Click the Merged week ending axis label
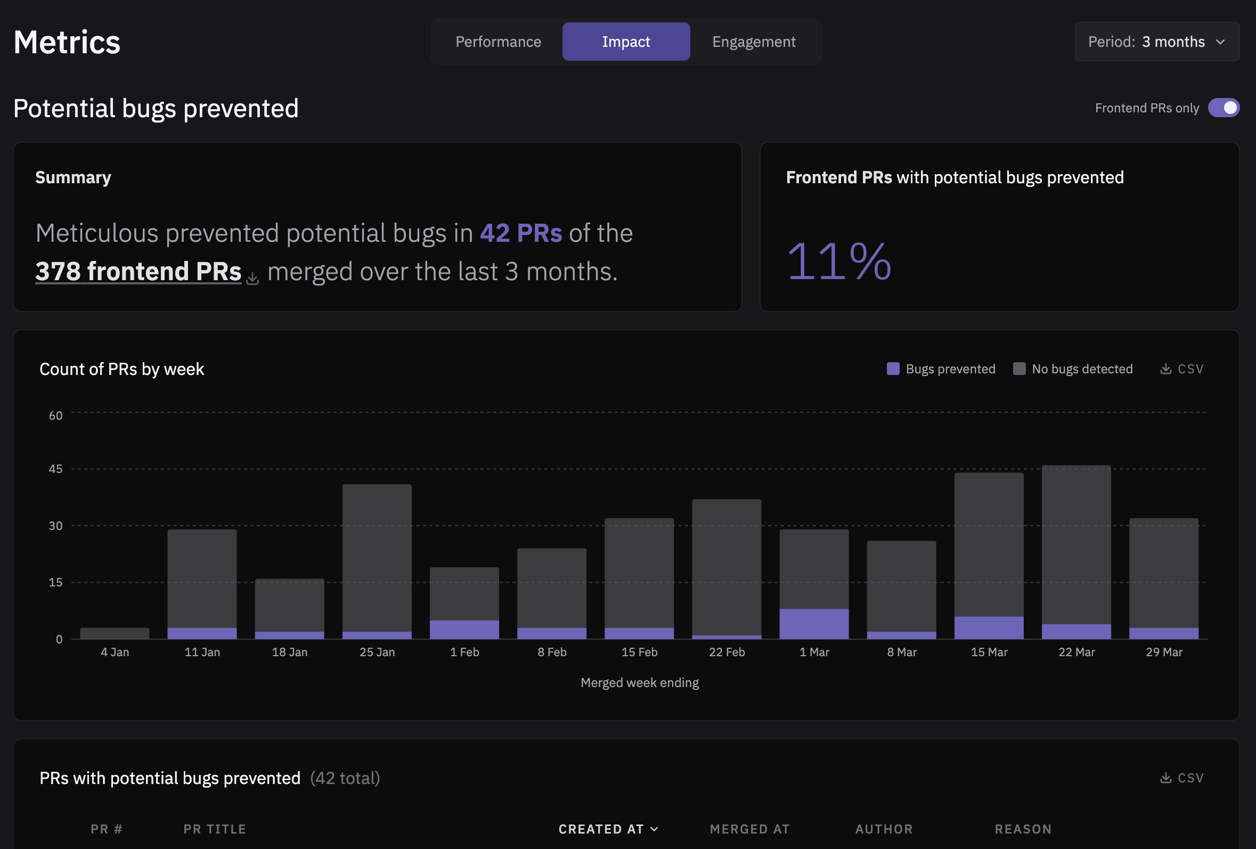Viewport: 1256px width, 849px height. (x=639, y=682)
